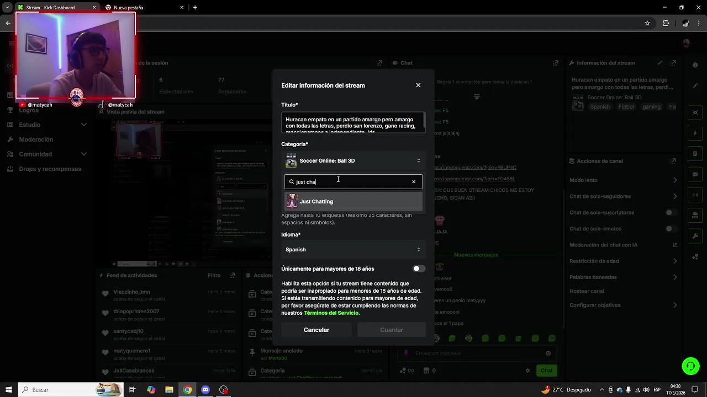Open File Explorer from the taskbar
This screenshot has height=397, width=707.
(169, 390)
